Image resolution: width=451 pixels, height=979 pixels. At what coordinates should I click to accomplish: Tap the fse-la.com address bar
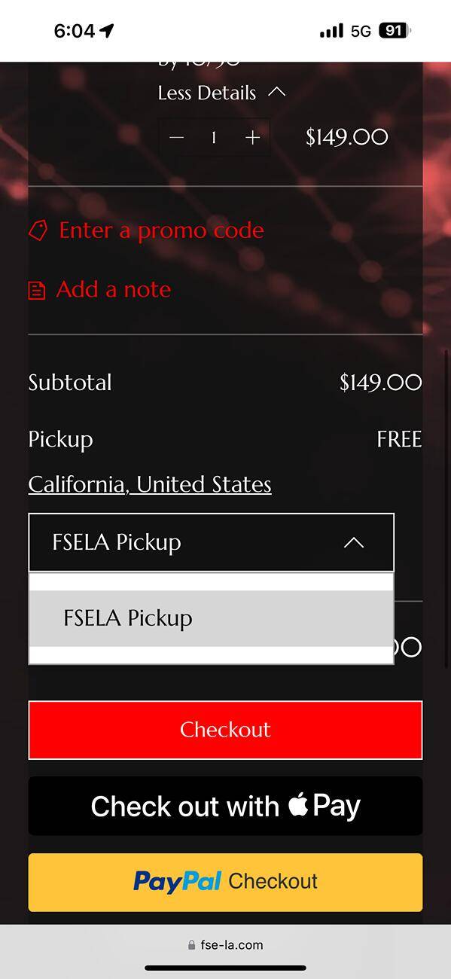(225, 944)
